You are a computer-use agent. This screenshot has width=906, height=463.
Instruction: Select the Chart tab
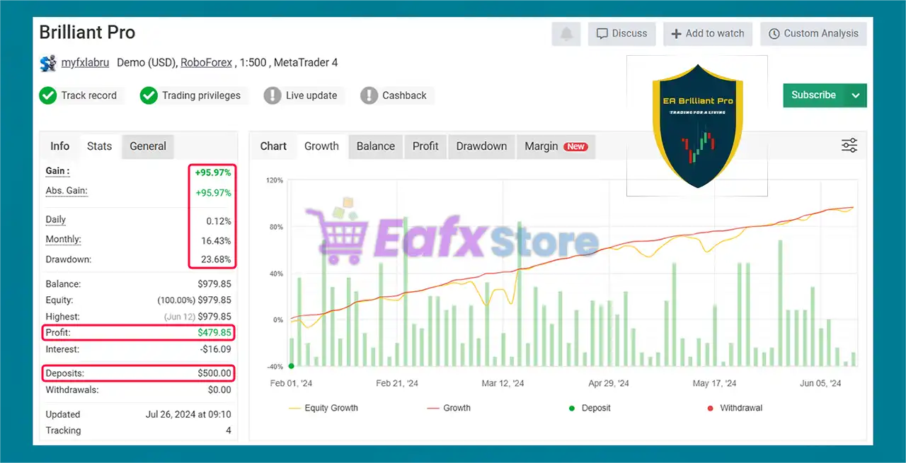pos(273,146)
